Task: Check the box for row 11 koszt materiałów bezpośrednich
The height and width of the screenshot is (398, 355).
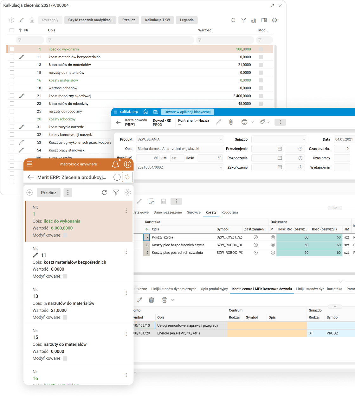Action: [x=12, y=57]
